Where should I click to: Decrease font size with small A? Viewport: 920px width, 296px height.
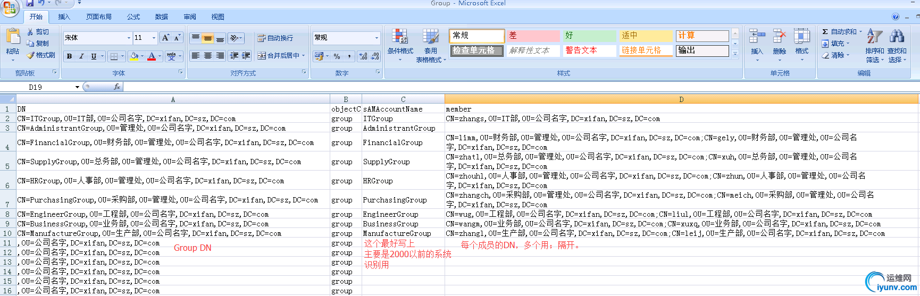(177, 38)
